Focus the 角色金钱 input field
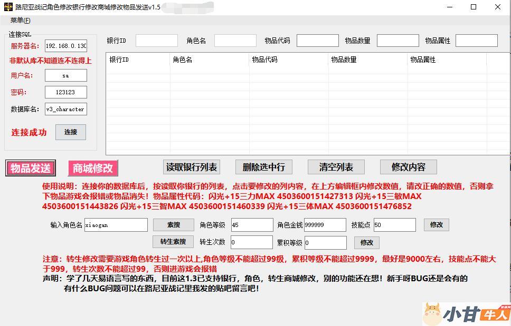The width and height of the screenshot is (511, 326). click(325, 225)
